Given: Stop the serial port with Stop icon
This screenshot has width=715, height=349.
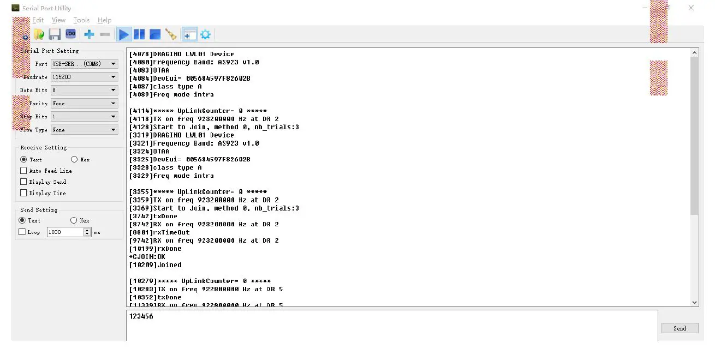Looking at the screenshot, I should coord(155,35).
